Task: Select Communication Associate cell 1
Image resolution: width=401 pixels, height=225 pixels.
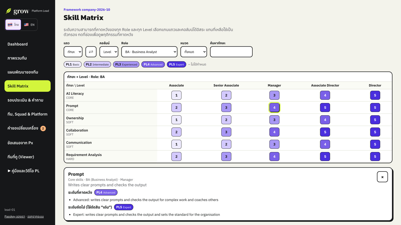Action: (176, 144)
